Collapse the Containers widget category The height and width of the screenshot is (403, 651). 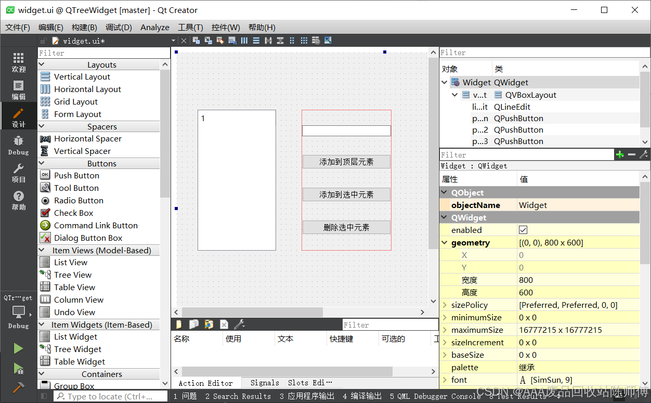coord(42,374)
